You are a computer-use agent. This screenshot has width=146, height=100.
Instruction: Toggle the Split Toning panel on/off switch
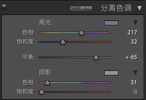pyautogui.click(x=4, y=7)
